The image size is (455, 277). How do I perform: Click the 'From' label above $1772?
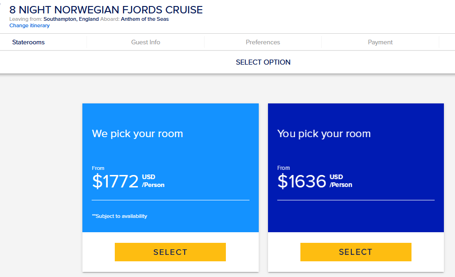coord(98,168)
